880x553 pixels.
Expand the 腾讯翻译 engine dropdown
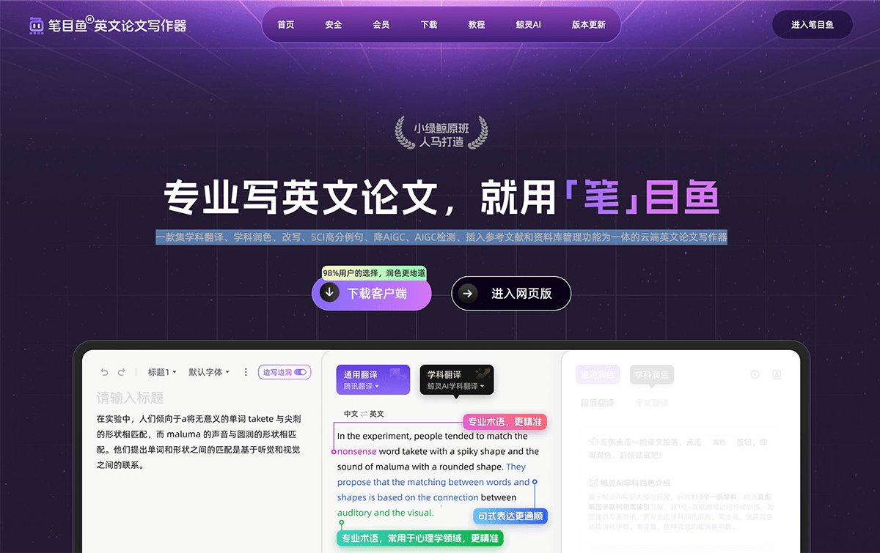coord(360,386)
